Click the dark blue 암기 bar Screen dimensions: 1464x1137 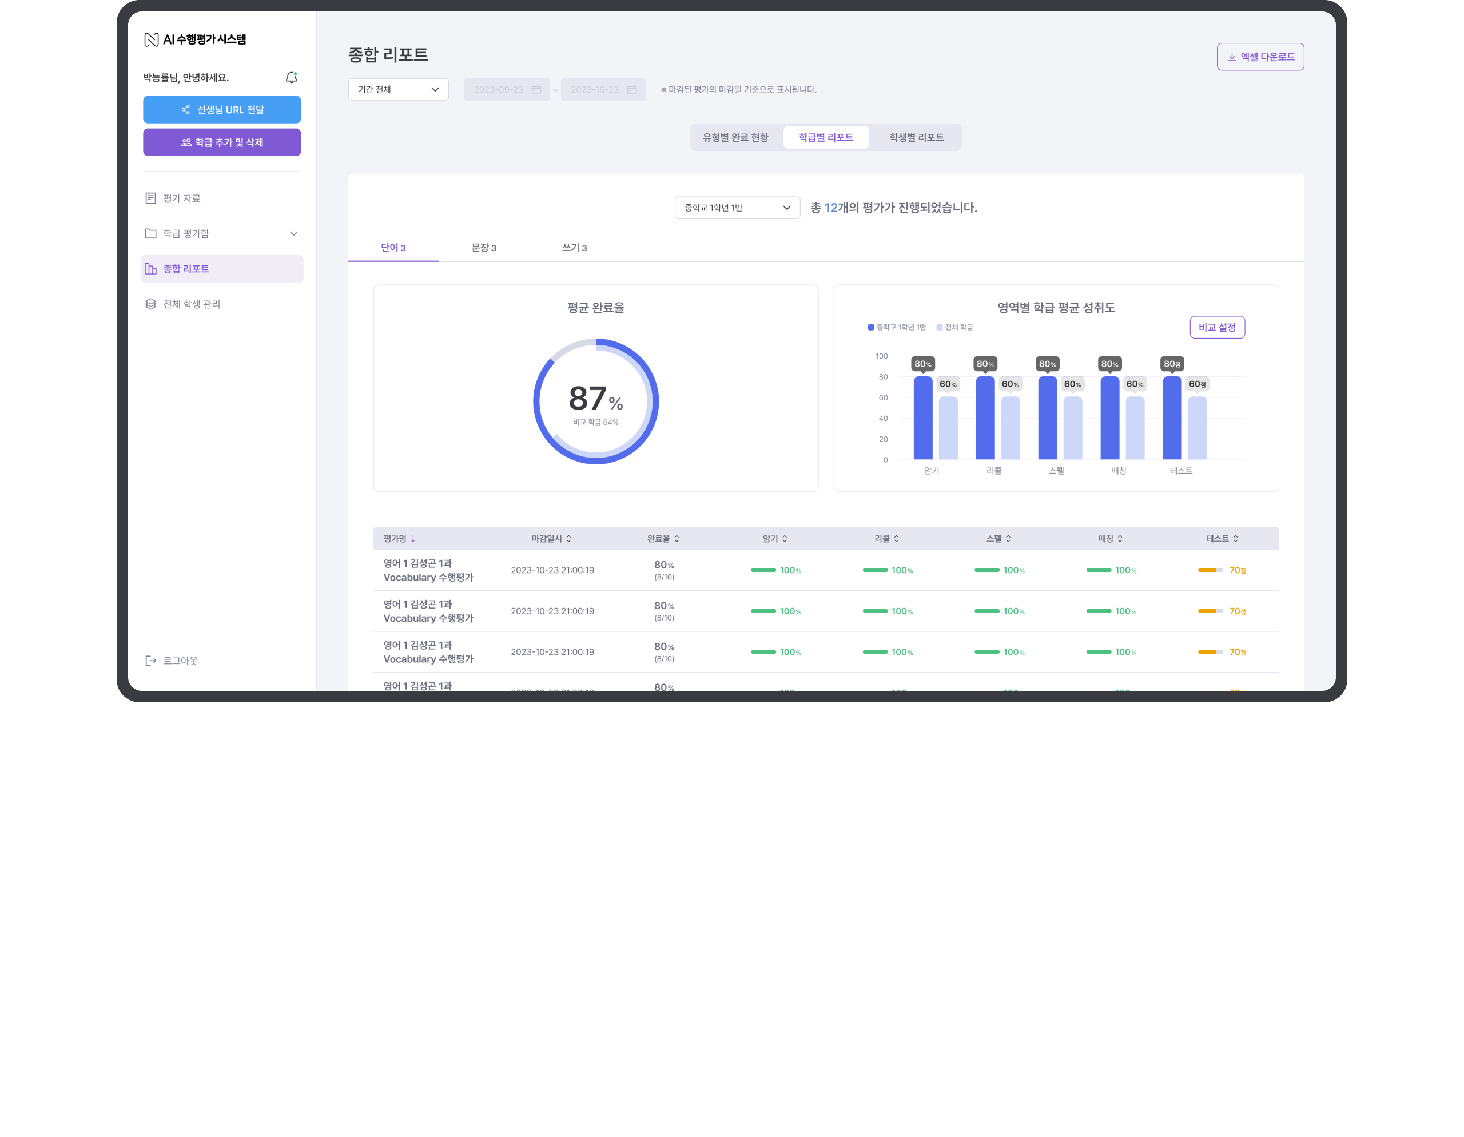923,418
